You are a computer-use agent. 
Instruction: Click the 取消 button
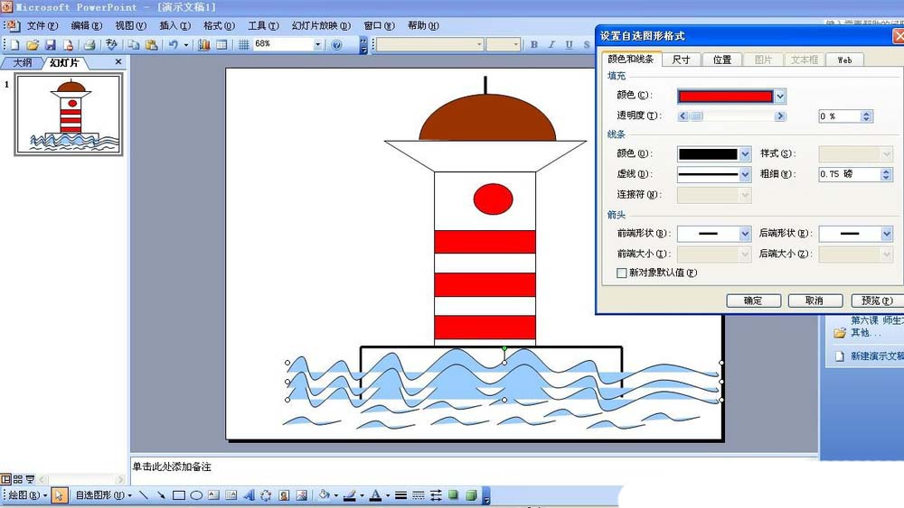pyautogui.click(x=815, y=300)
